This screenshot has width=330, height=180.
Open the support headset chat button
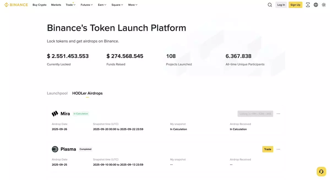point(321,171)
